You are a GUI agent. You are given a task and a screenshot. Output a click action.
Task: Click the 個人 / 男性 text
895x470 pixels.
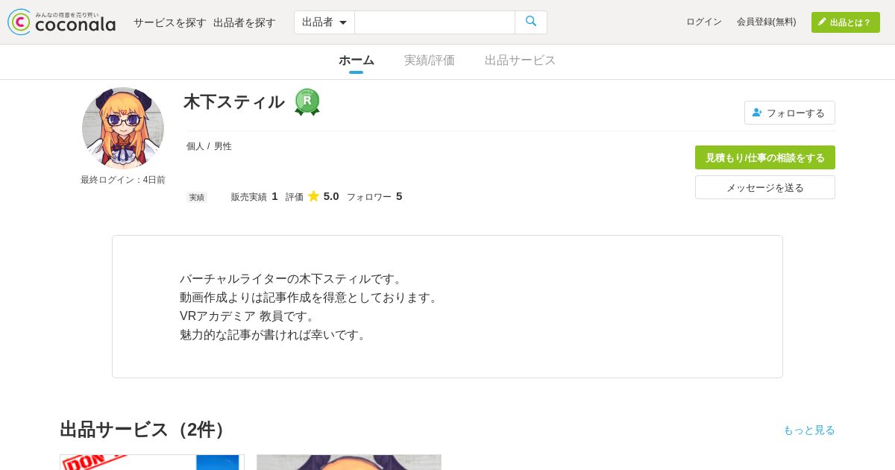click(209, 146)
